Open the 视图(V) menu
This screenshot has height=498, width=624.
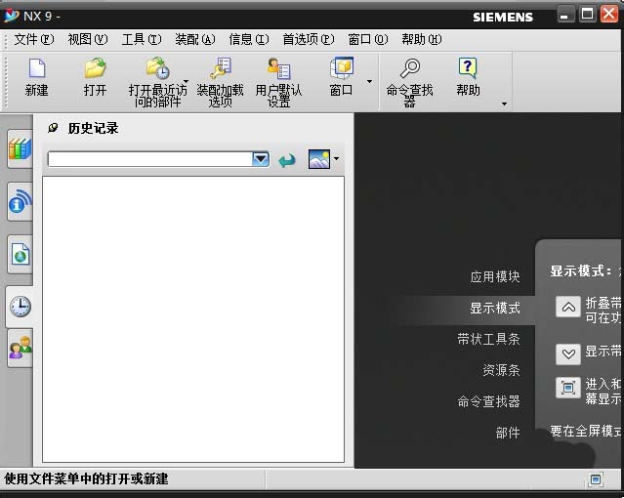(x=88, y=39)
